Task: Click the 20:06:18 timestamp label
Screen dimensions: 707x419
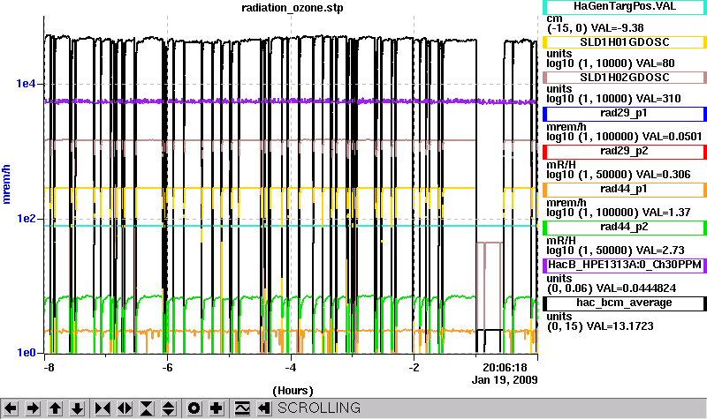Action: coord(505,368)
